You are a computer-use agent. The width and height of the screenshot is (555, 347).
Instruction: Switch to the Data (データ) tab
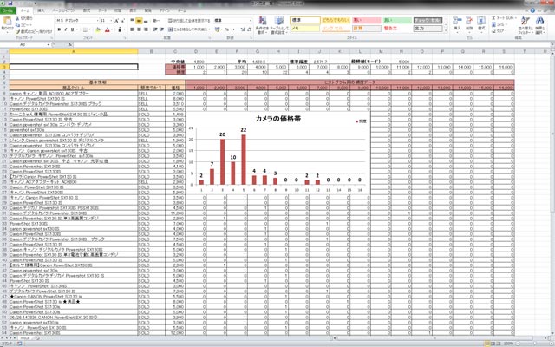click(102, 10)
